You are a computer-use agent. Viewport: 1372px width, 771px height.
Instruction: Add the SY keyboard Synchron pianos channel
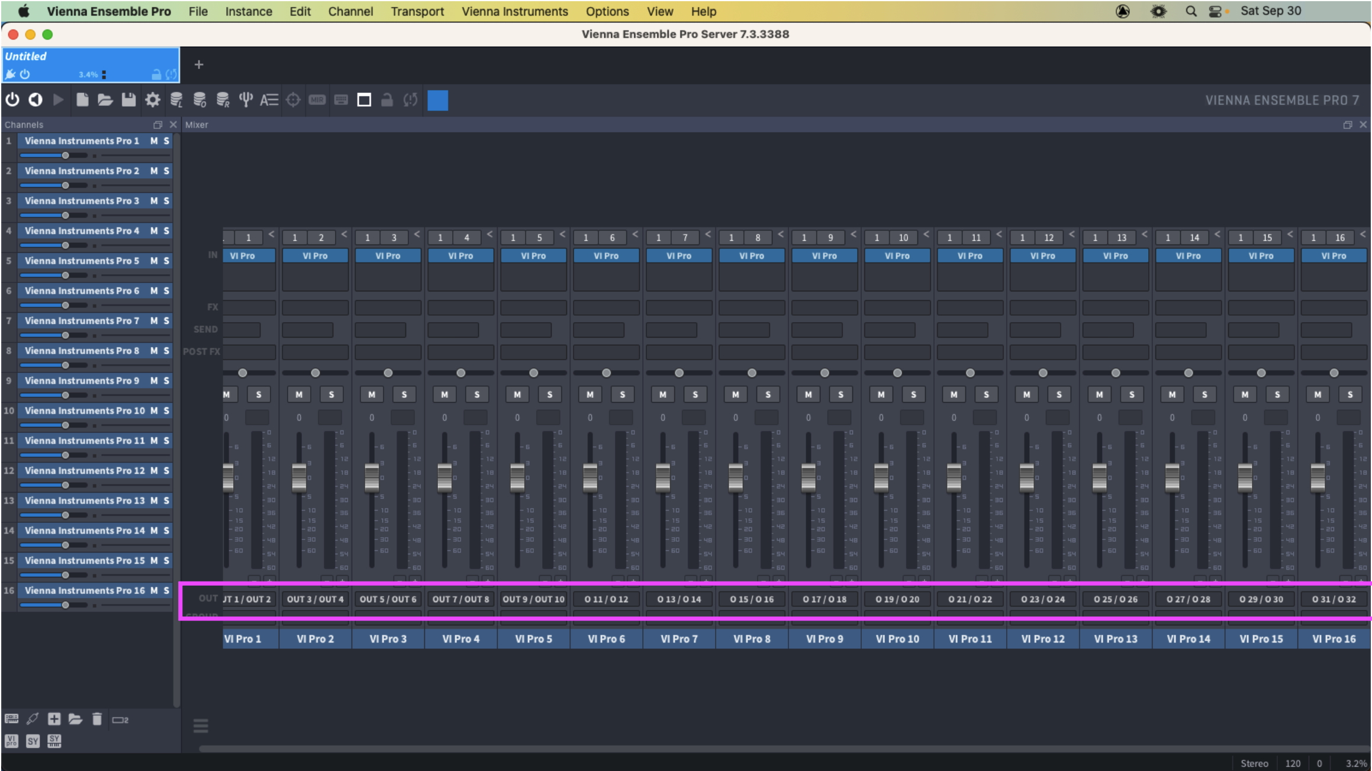click(54, 741)
